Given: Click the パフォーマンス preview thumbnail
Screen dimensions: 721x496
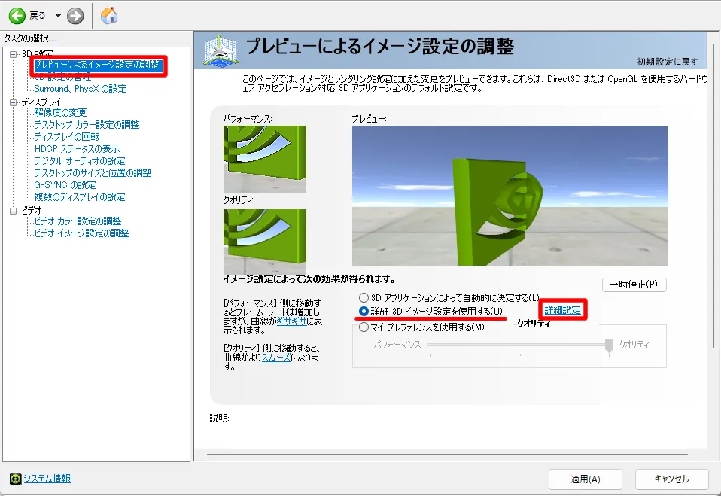Looking at the screenshot, I should pyautogui.click(x=264, y=159).
